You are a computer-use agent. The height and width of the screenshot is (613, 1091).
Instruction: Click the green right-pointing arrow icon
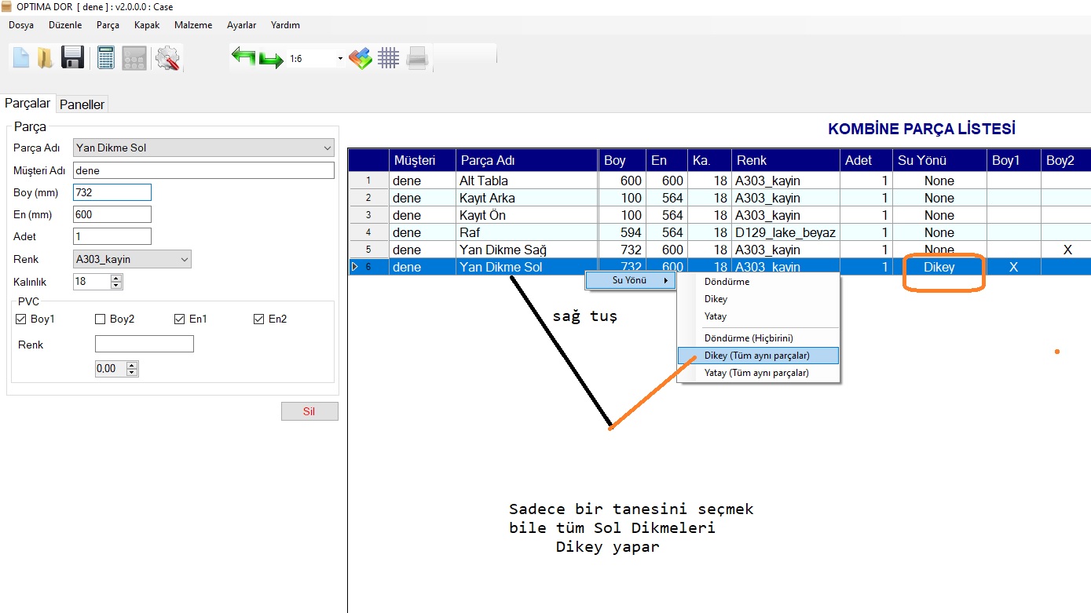click(271, 60)
